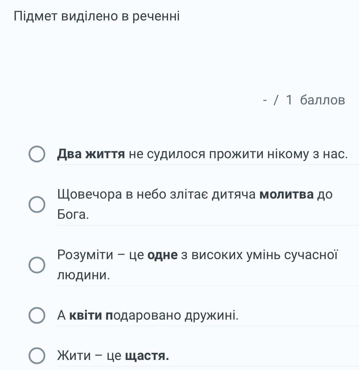This screenshot has width=359, height=370.
Task: Click the bold words 'Два життя'
Action: point(91,154)
